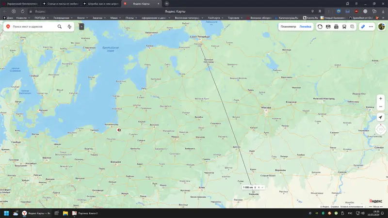Switch to the Украинский беспилотник browser tab

click(19, 3)
